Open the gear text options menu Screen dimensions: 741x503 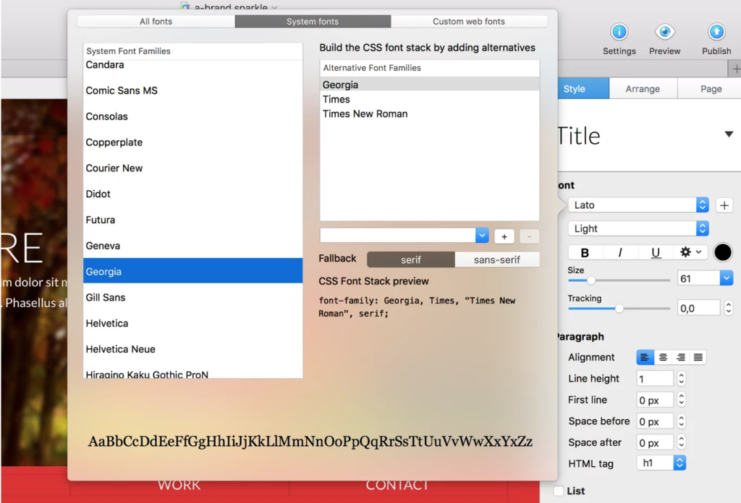pos(690,252)
